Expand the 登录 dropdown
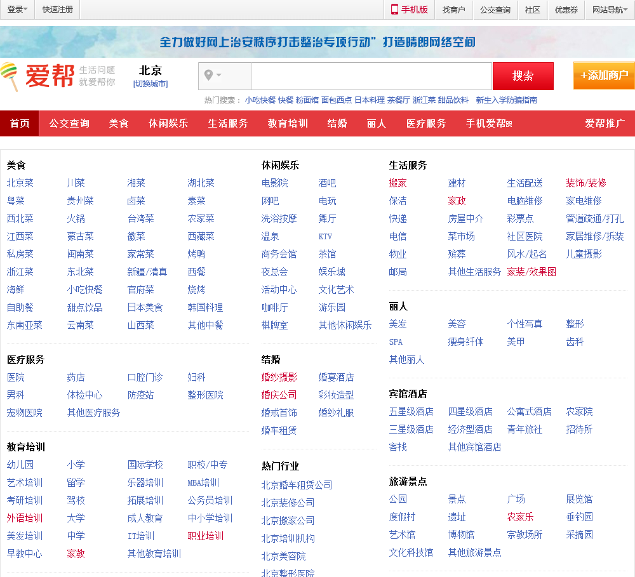 [17, 10]
